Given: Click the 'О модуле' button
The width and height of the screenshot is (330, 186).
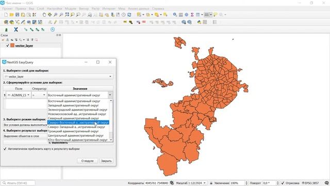Looking at the screenshot, I should click(x=87, y=161).
